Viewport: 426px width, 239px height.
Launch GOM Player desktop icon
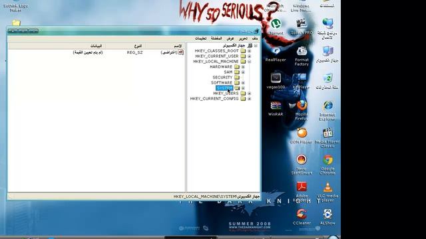(x=301, y=135)
